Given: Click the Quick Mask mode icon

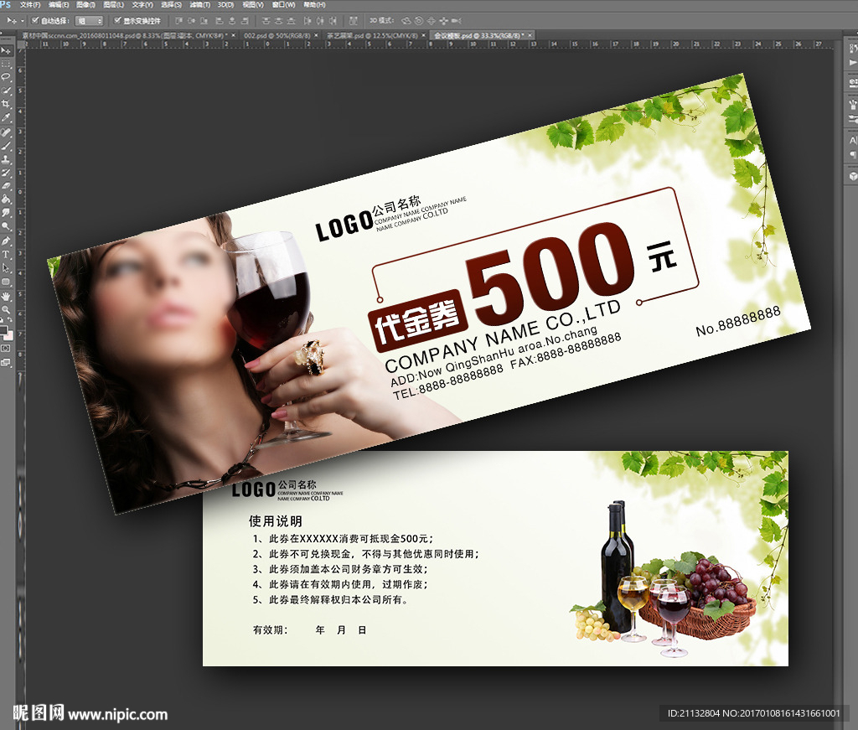Looking at the screenshot, I should 6,348.
